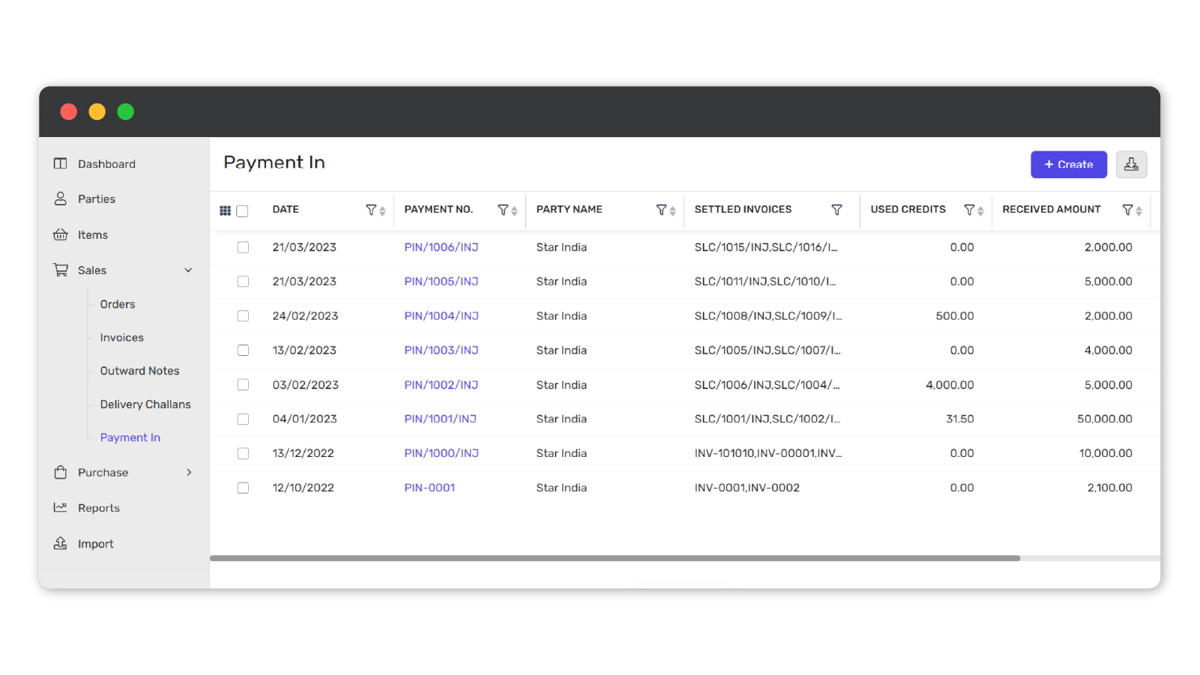Open Outward Notes submenu item
The height and width of the screenshot is (675, 1200).
(x=140, y=371)
